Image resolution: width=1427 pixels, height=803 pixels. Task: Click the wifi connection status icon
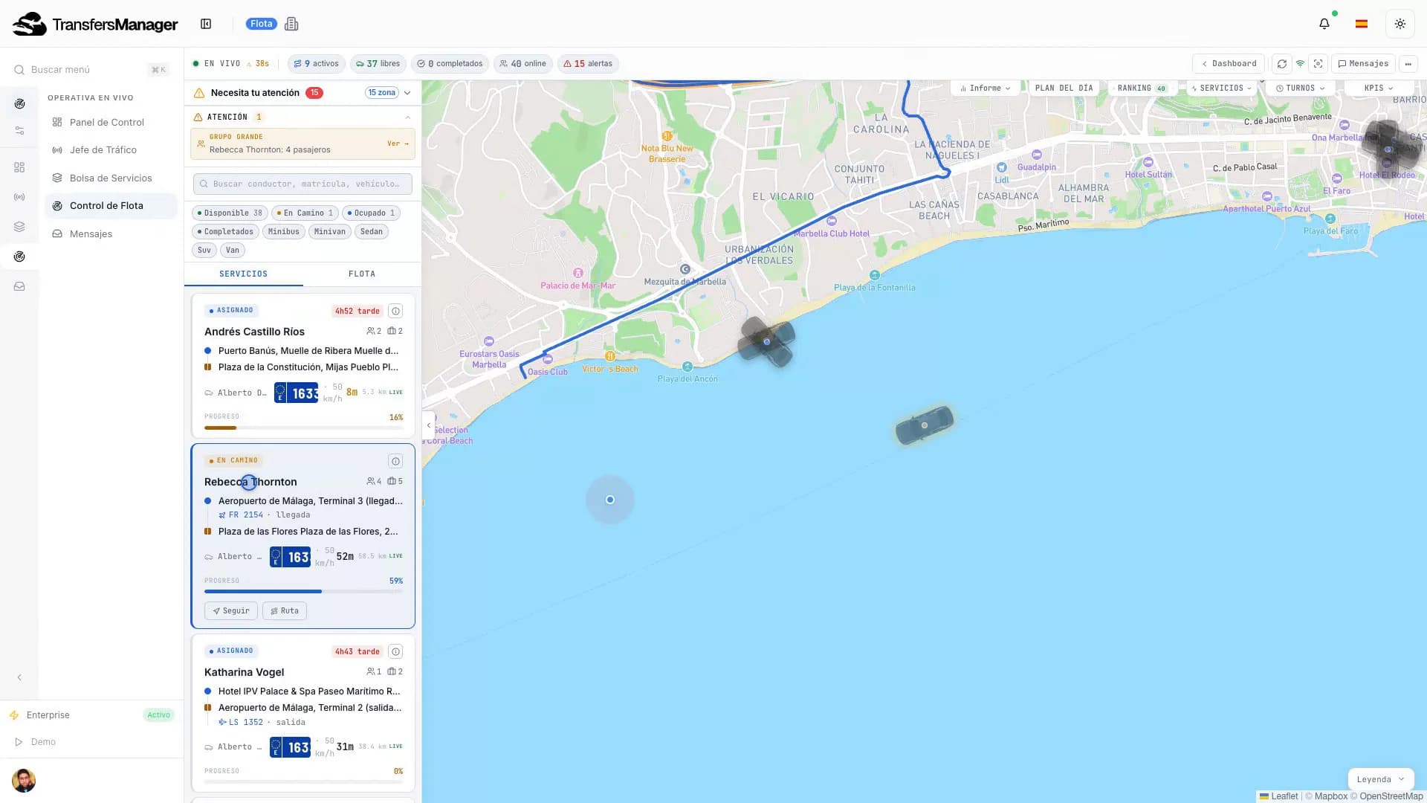coord(1300,64)
